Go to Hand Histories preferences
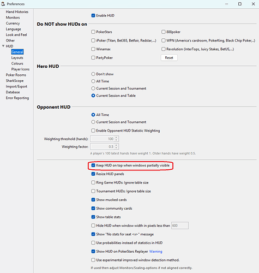 [17, 12]
